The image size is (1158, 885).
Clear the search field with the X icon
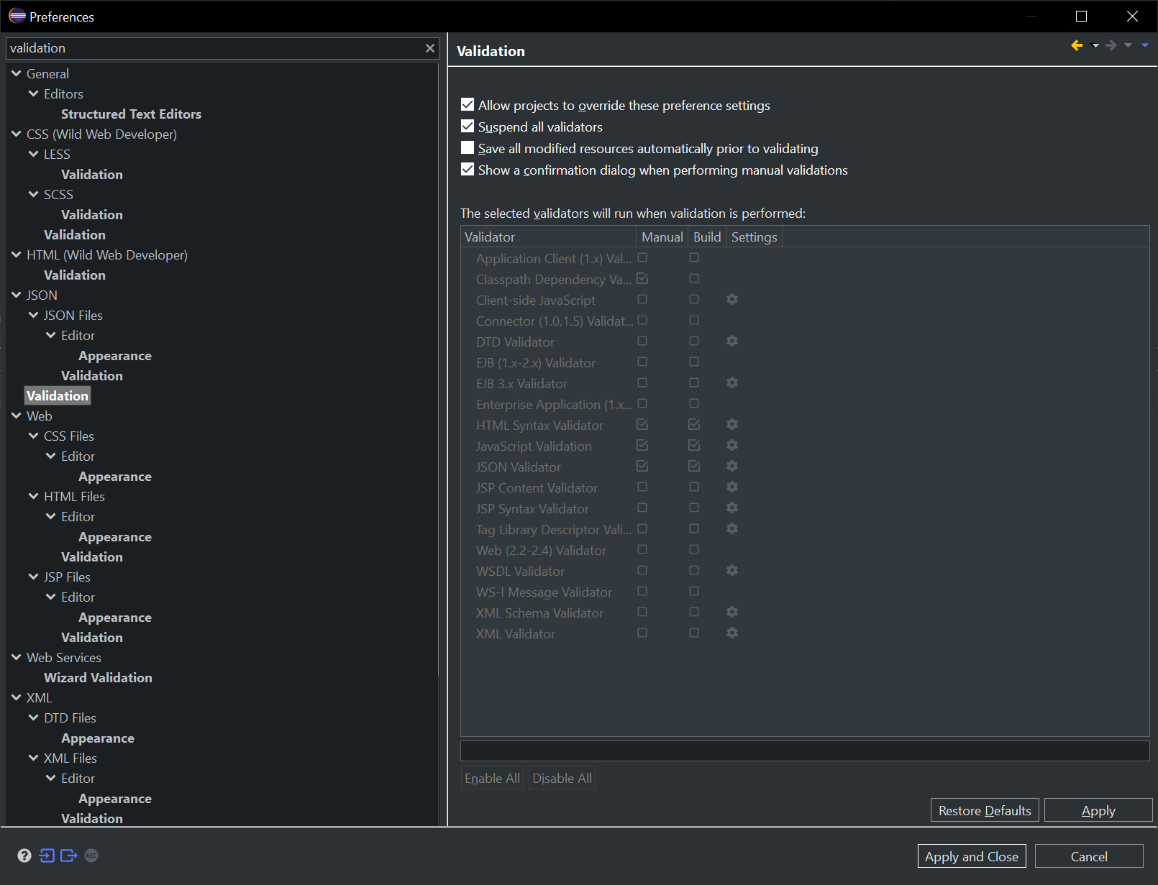click(x=429, y=48)
